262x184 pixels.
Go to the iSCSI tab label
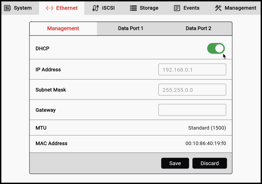point(108,8)
